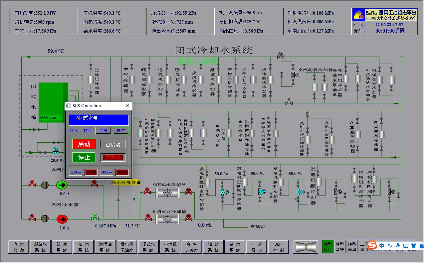Screen dimensions: 424x263
Task: Click the B闭冷水泵 pump symbol
Action: click(x=62, y=219)
